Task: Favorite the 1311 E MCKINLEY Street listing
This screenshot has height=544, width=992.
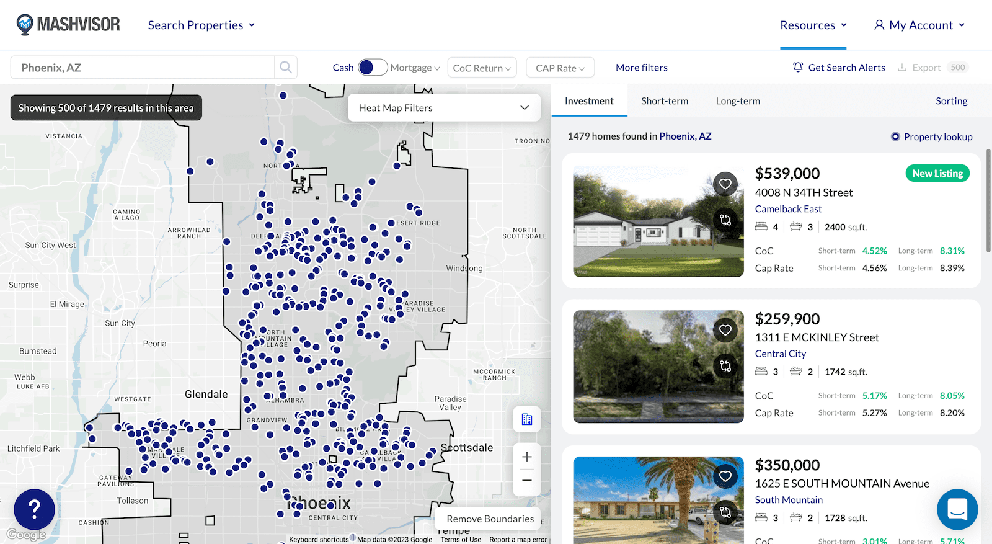Action: pyautogui.click(x=725, y=330)
